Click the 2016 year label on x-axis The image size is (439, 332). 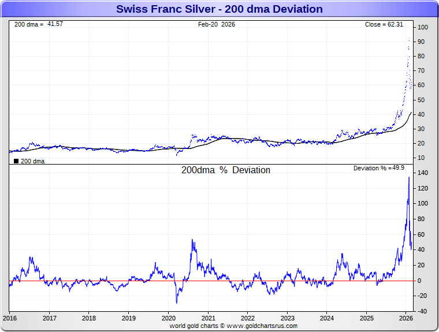(10, 318)
